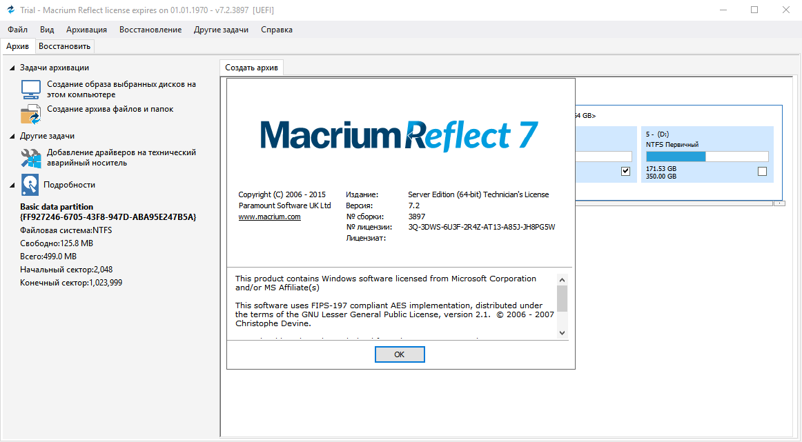
Task: Switch to the Восстановить tab
Action: [x=64, y=46]
